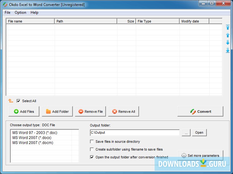Open the File menu

[x=7, y=12]
